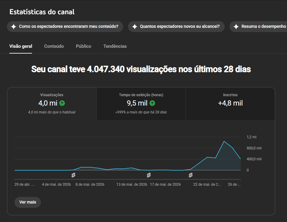The width and height of the screenshot is (287, 222).
Task: Click green up arrow beside 4,0 mi
Action: (x=62, y=103)
